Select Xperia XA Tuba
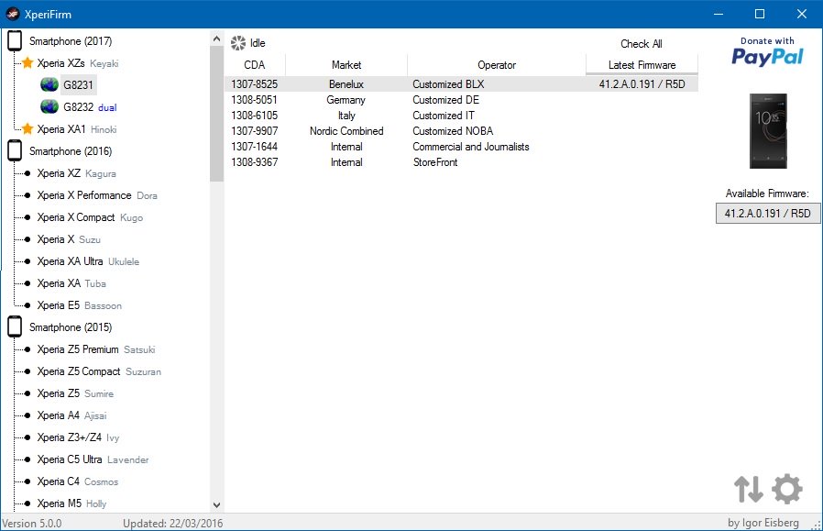This screenshot has height=531, width=823. pyautogui.click(x=71, y=283)
